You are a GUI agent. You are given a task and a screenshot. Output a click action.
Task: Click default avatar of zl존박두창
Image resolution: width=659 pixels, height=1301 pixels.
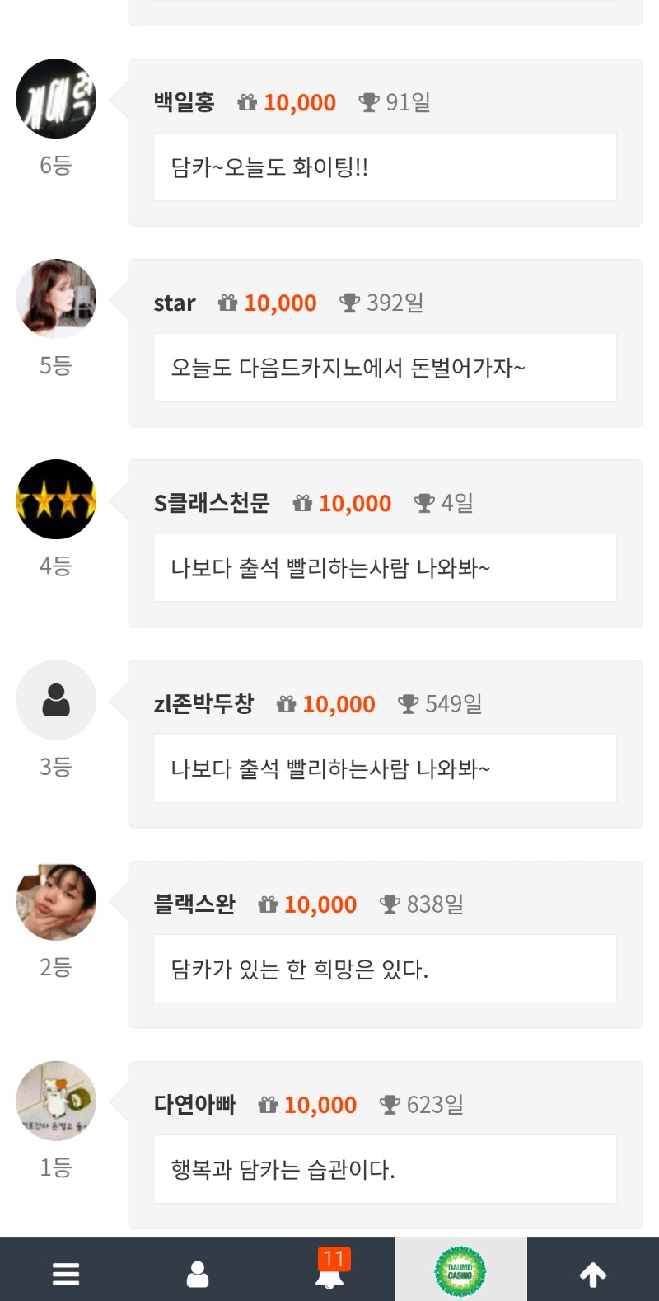pyautogui.click(x=56, y=700)
